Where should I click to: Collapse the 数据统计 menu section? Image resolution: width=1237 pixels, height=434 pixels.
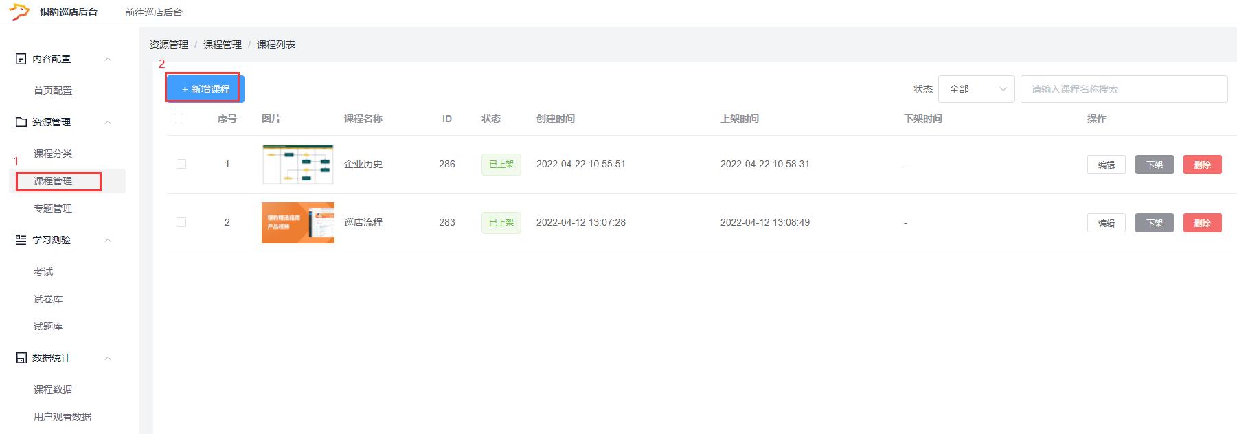108,358
